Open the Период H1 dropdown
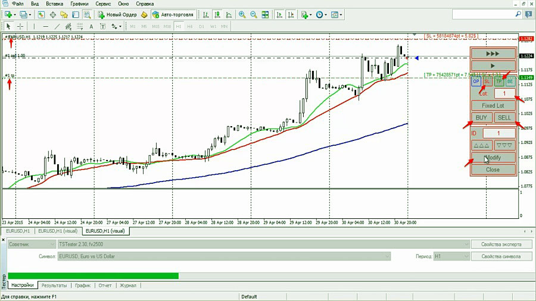 click(450, 256)
